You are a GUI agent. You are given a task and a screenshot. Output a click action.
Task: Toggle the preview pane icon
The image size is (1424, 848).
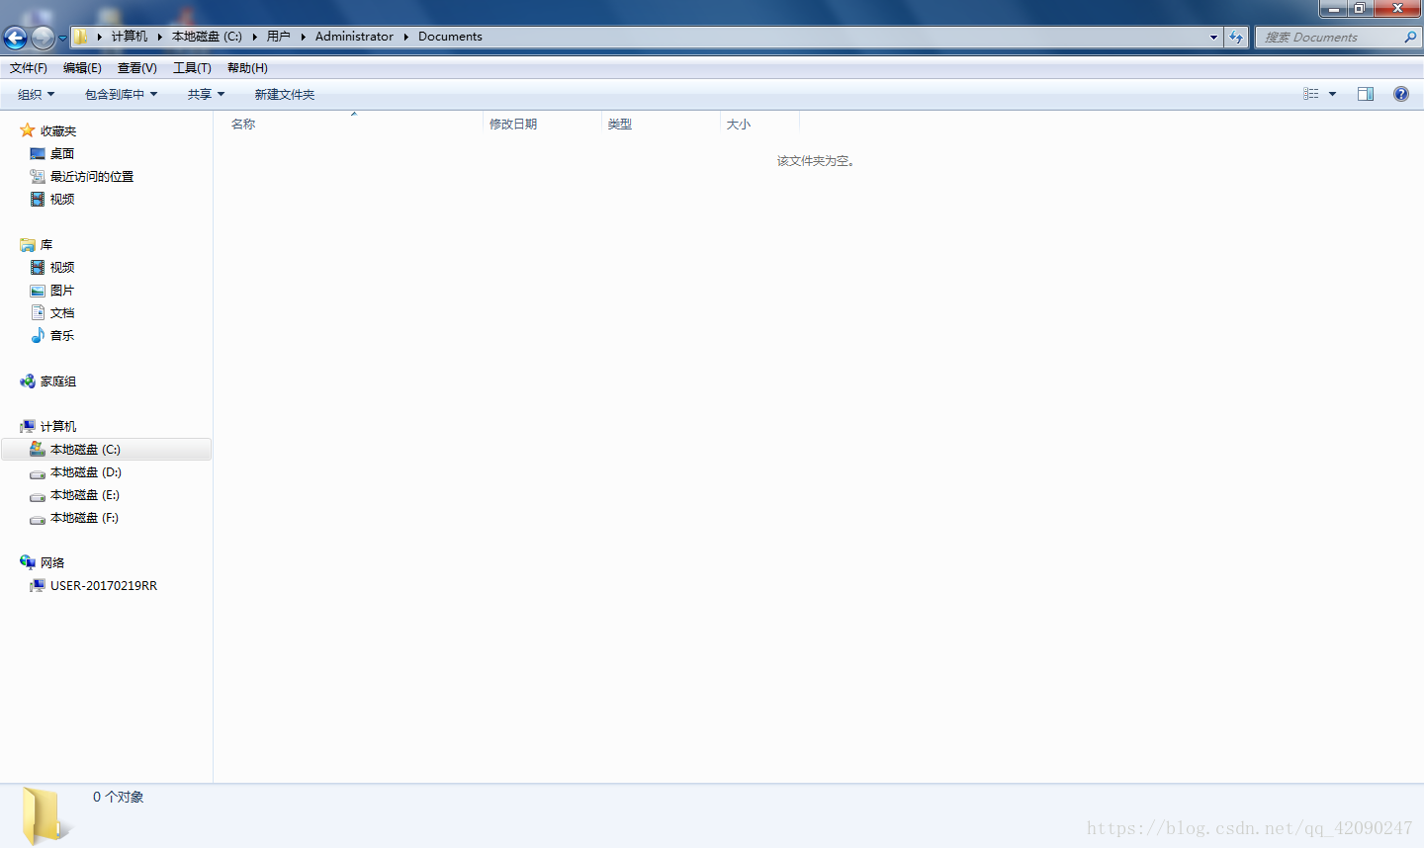pos(1366,94)
